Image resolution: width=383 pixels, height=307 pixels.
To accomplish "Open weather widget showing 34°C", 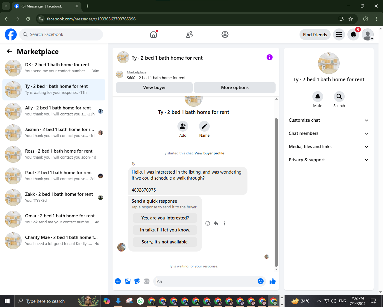I will pos(301,301).
